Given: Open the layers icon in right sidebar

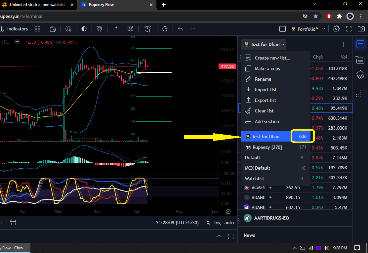Looking at the screenshot, I should tap(360, 75).
